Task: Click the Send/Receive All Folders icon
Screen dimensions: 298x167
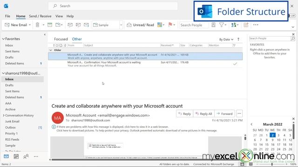Action: point(234,25)
